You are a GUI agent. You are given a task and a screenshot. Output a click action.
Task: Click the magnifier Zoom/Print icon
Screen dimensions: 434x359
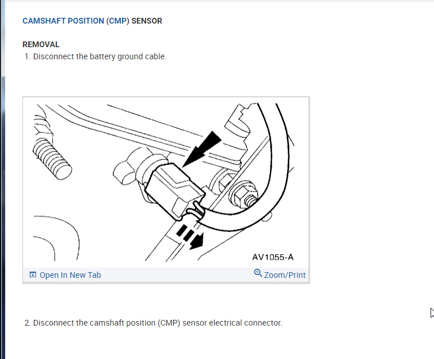258,273
